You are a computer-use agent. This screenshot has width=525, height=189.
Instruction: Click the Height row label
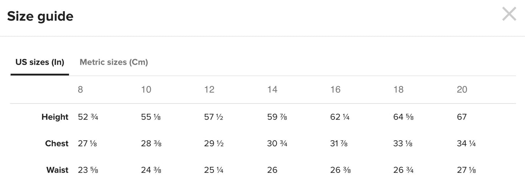point(55,117)
